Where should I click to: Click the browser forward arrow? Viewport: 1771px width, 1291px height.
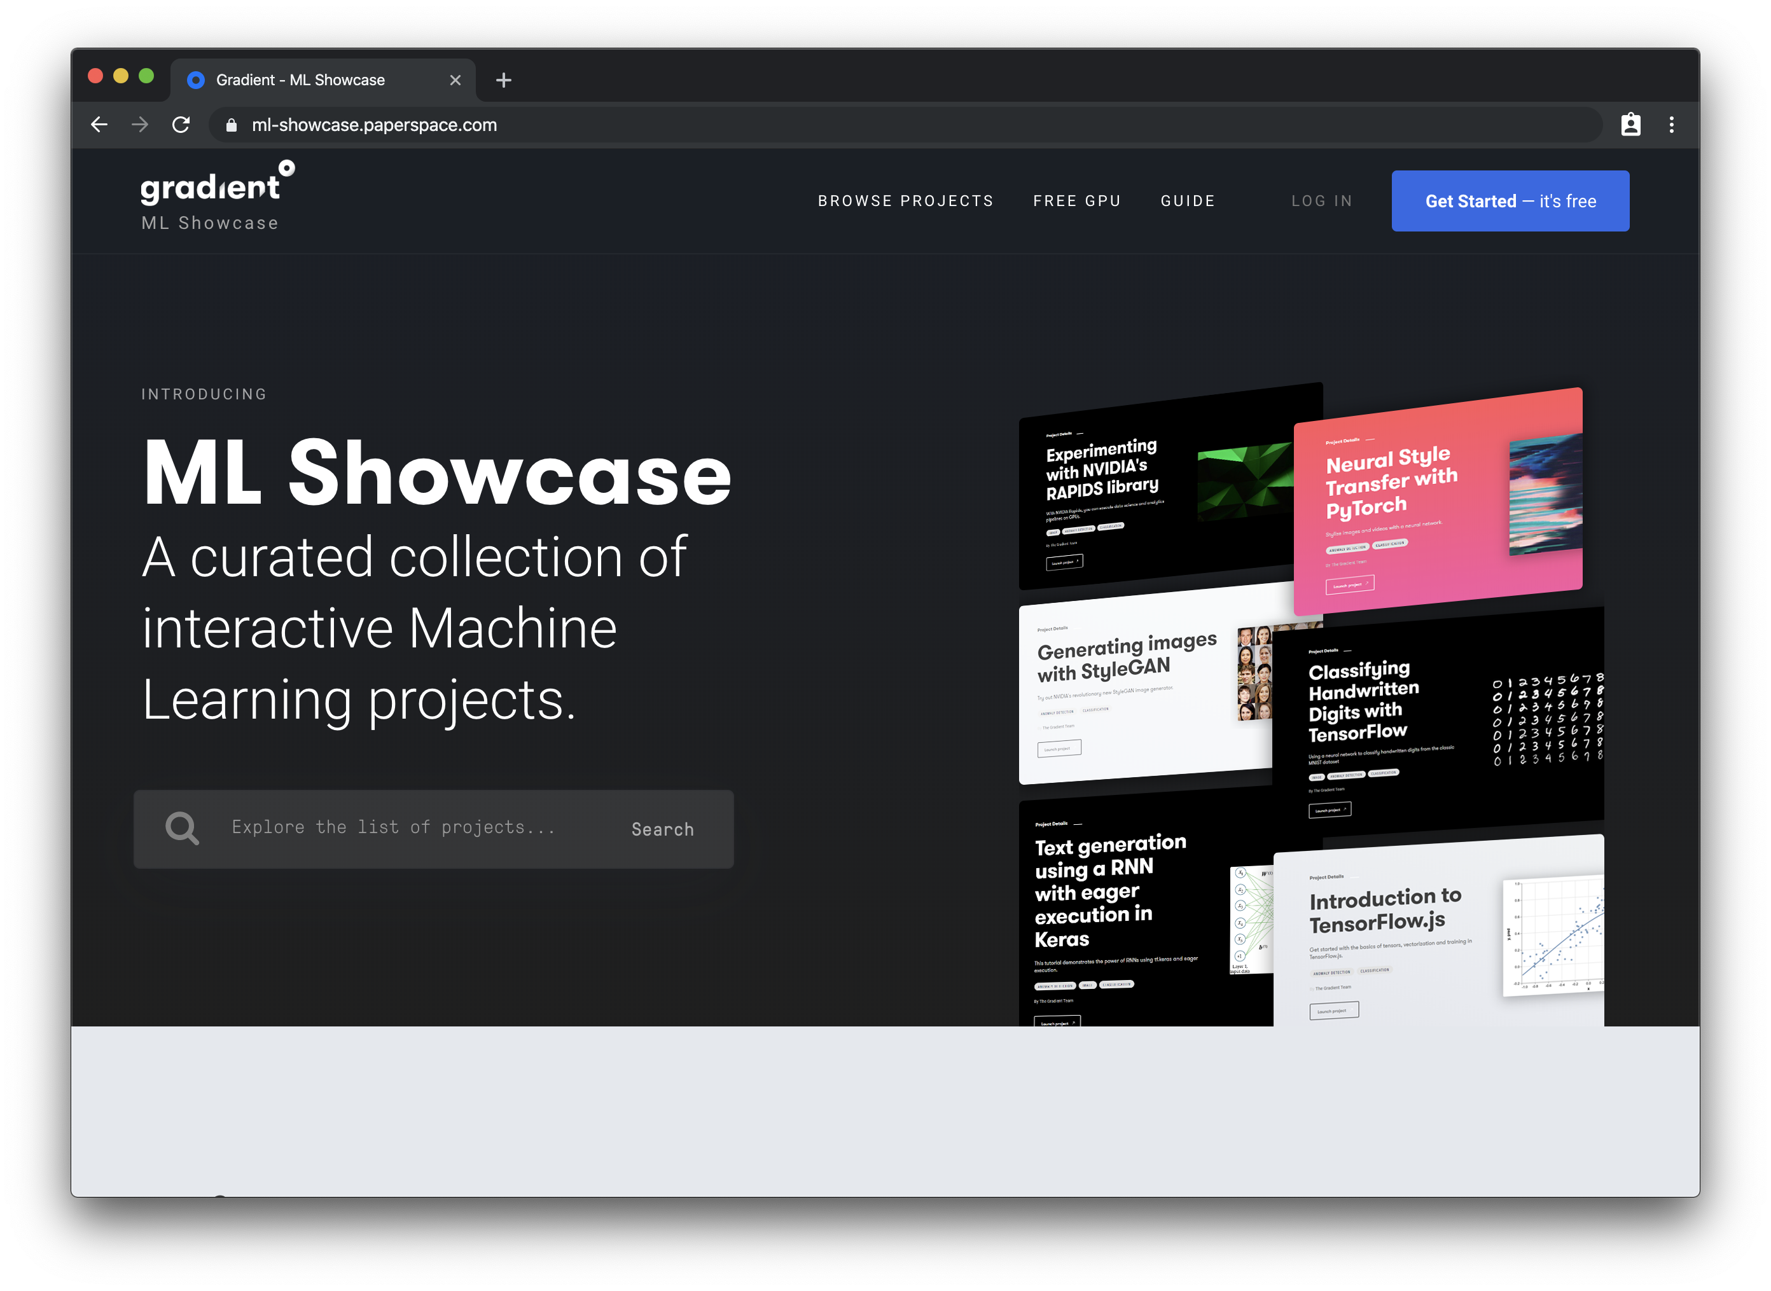point(140,125)
